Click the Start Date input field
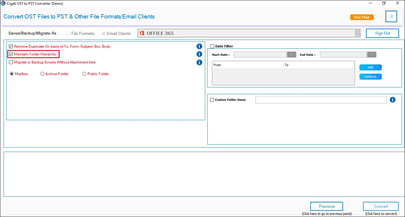405x217 pixels. 260,55
